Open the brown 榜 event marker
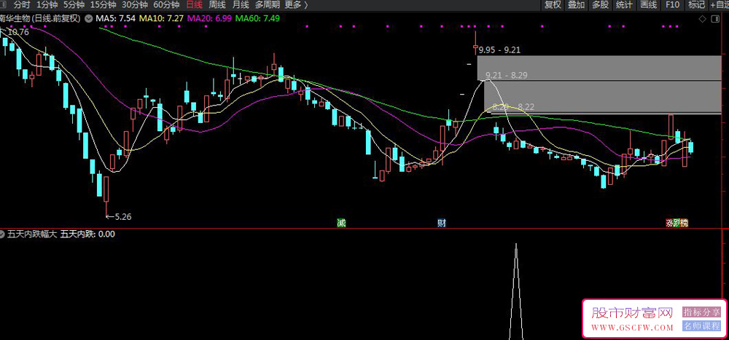 (684, 224)
